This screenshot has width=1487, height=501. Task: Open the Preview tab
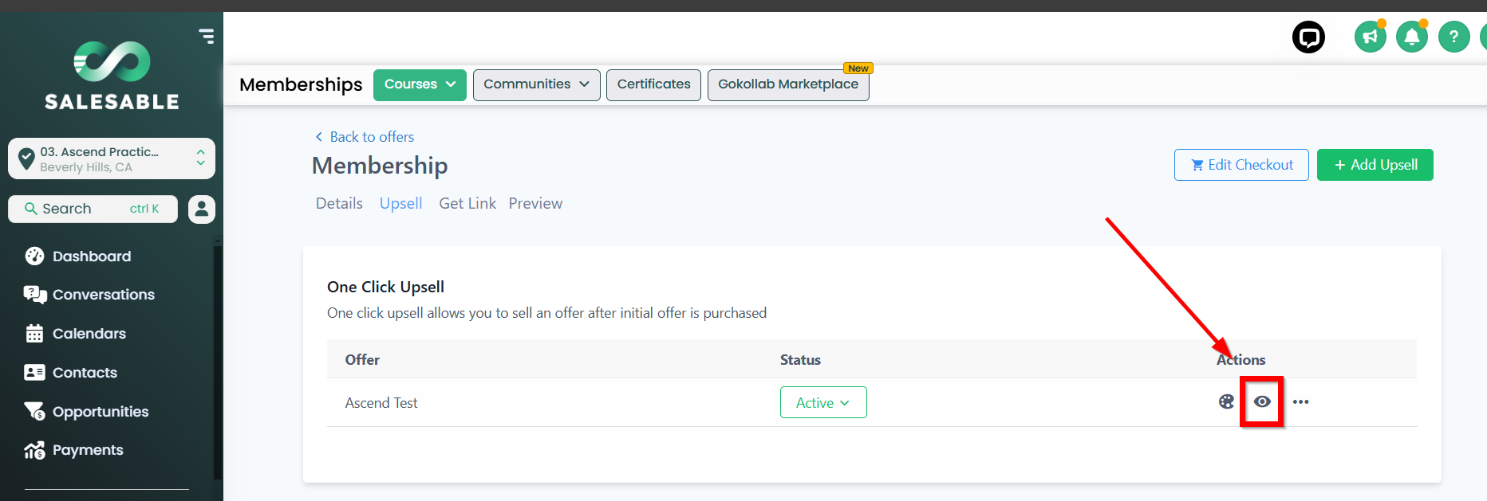click(535, 203)
